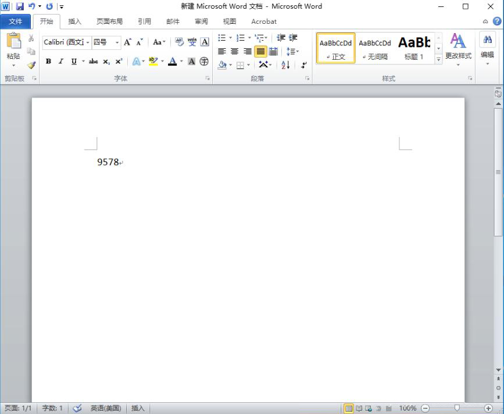Increase indent of the paragraph

[293, 38]
